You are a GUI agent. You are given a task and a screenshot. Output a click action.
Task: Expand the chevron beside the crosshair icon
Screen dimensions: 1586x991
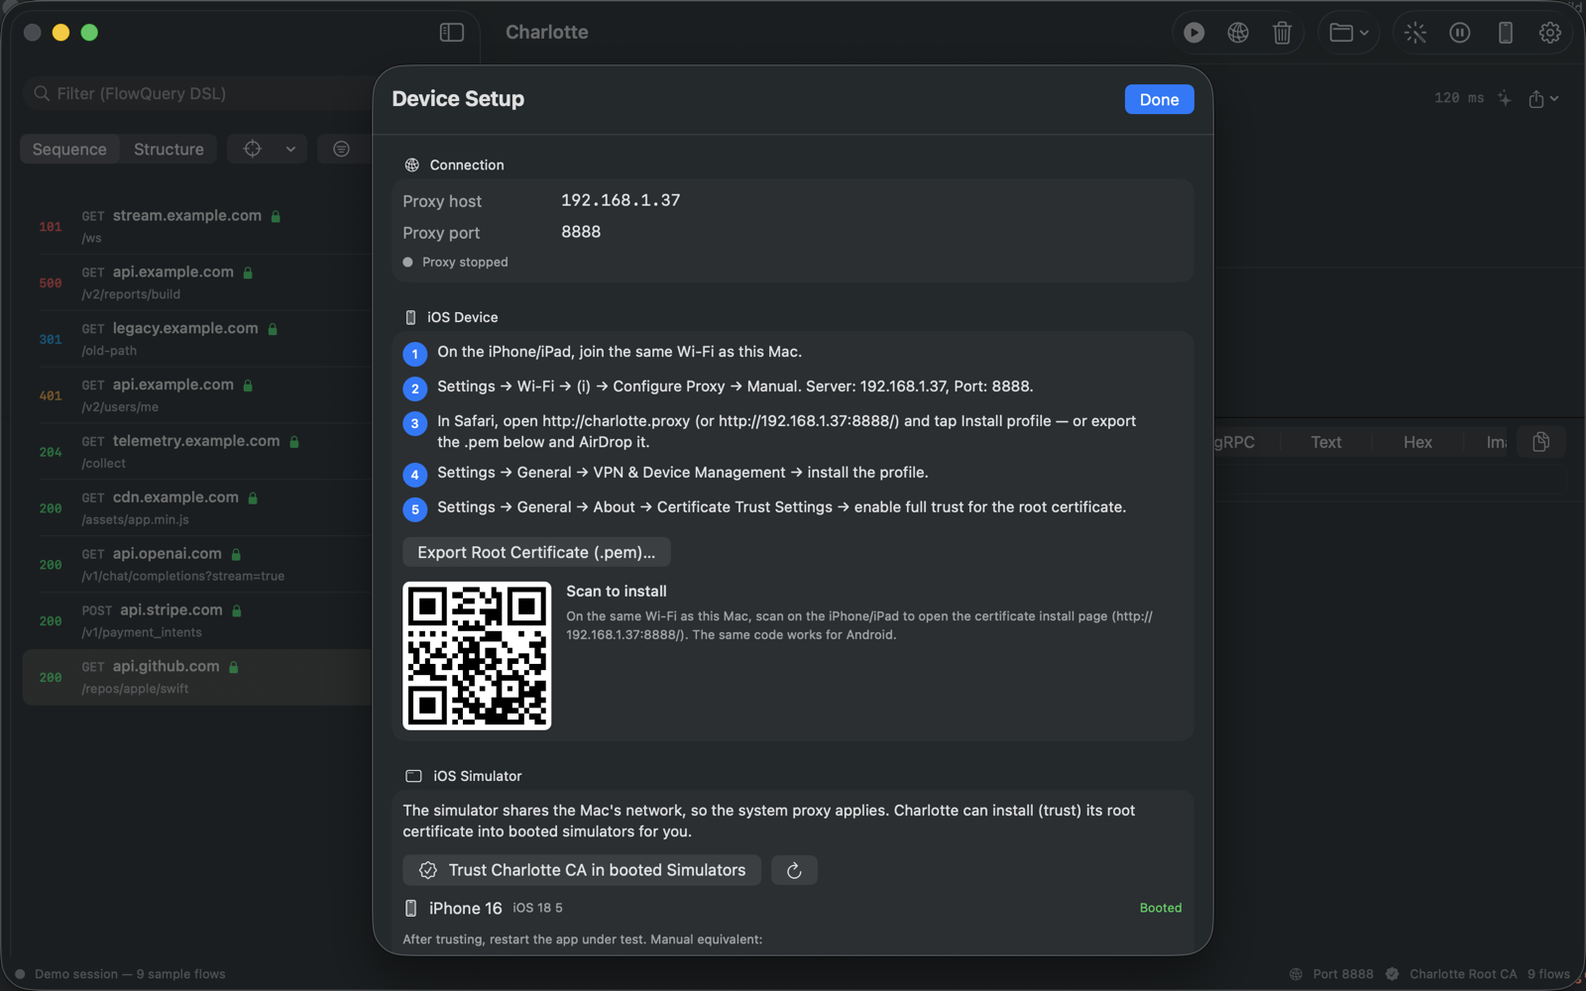pyautogui.click(x=290, y=149)
